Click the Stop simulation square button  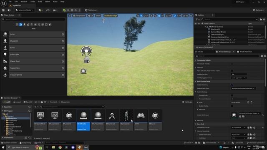pos(72,10)
